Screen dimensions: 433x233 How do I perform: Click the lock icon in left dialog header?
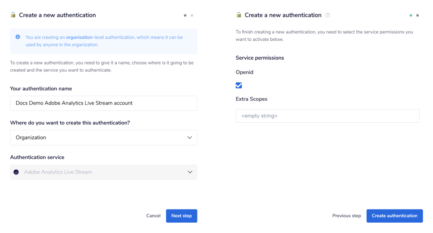point(13,15)
